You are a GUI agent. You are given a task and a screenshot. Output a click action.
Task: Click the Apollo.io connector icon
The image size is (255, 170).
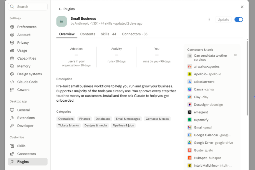tap(190, 74)
